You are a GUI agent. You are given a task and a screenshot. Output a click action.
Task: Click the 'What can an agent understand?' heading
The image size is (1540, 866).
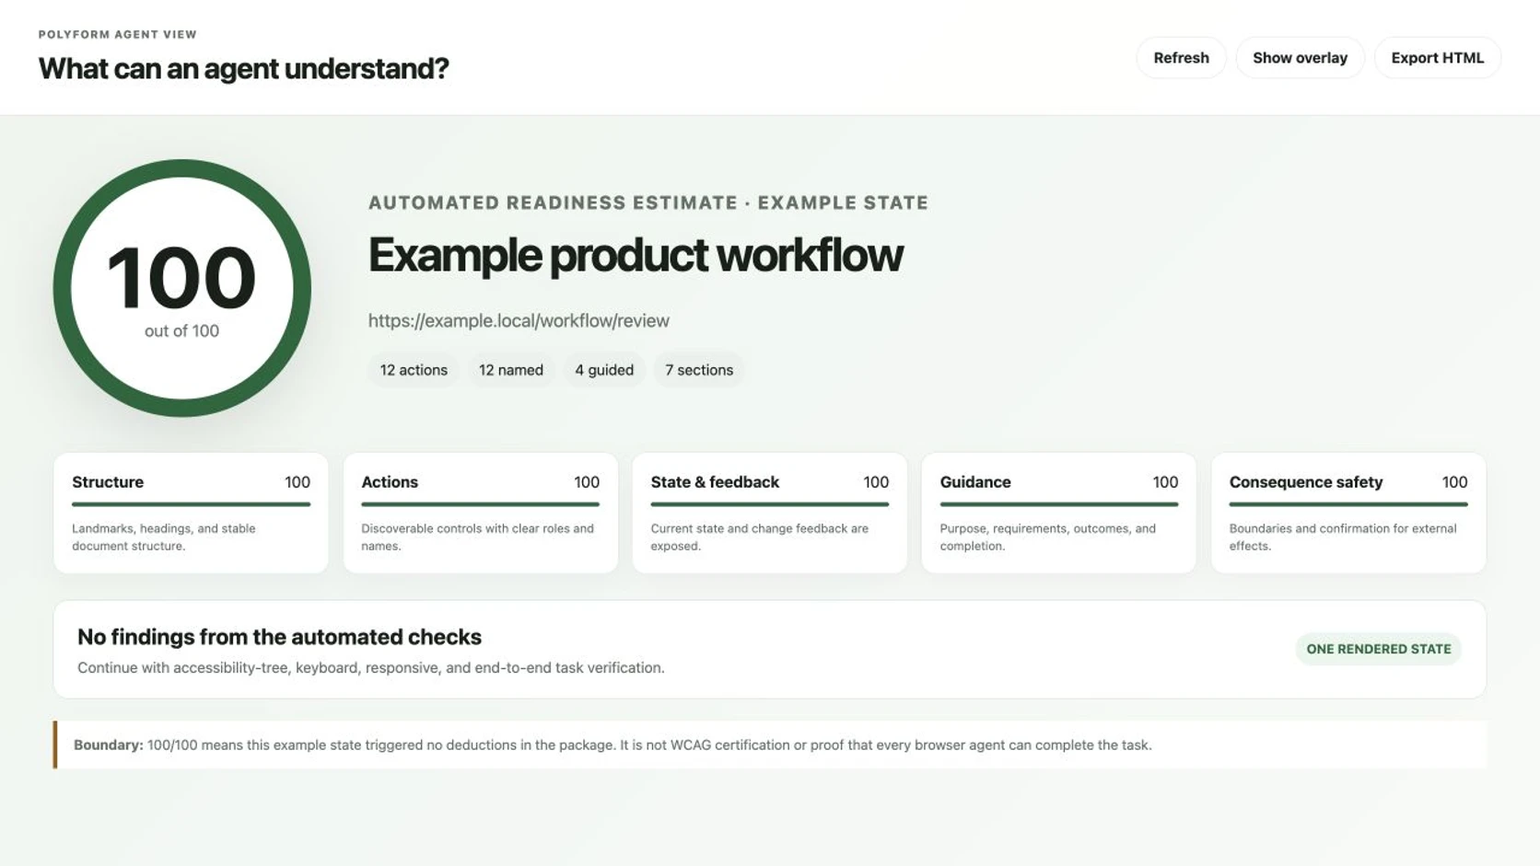243,68
